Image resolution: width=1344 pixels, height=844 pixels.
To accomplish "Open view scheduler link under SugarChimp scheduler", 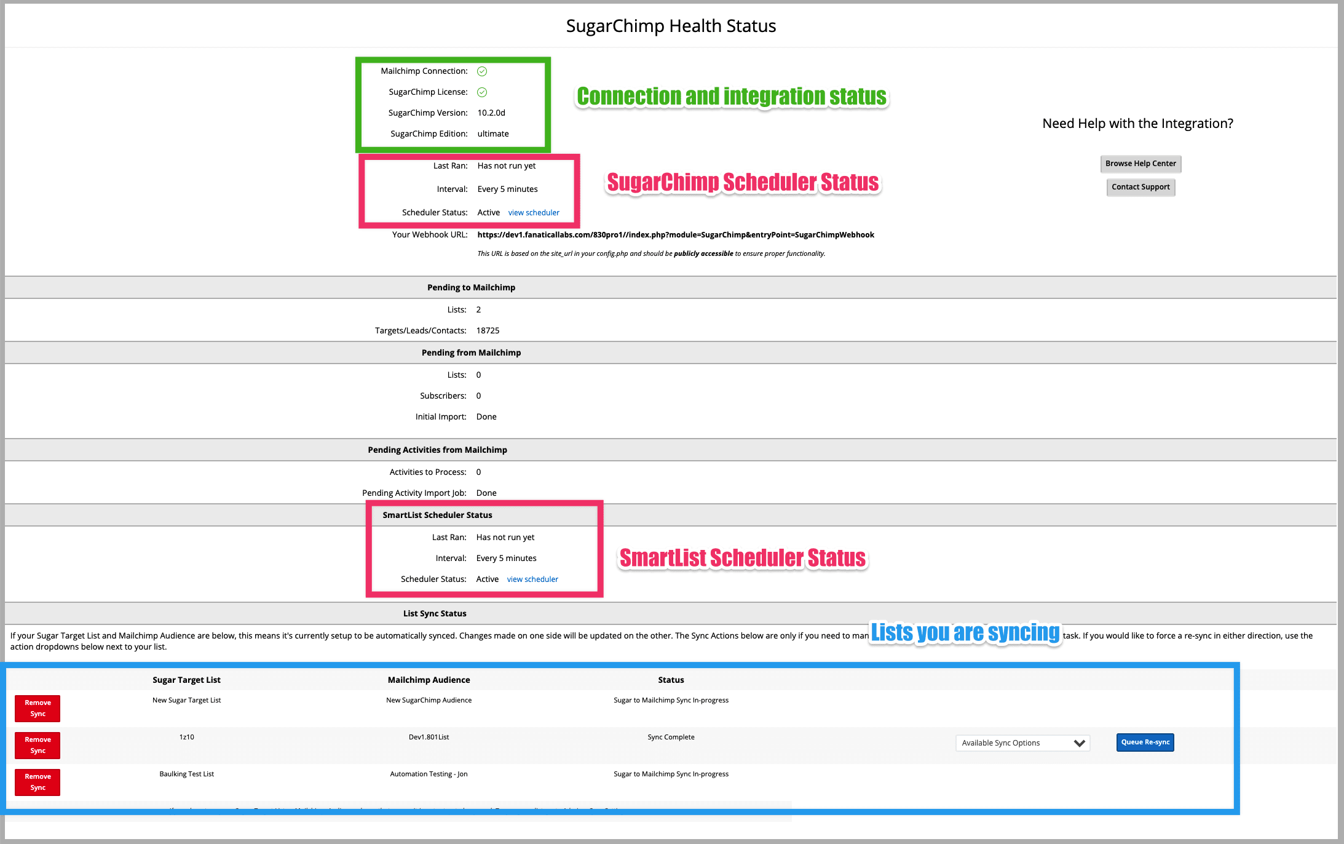I will coord(534,213).
